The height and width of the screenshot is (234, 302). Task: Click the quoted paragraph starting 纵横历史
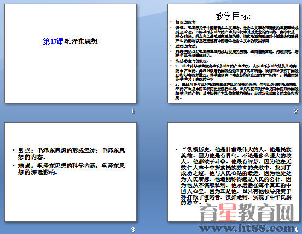point(236,176)
